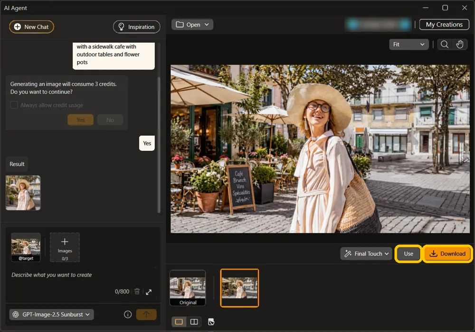The image size is (475, 332).
Task: Select the magnifier zoom tool
Action: click(x=445, y=45)
